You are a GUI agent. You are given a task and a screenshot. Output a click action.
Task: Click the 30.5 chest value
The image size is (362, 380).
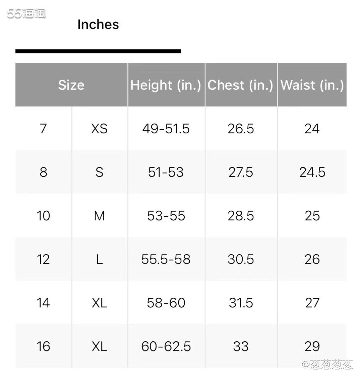click(241, 259)
